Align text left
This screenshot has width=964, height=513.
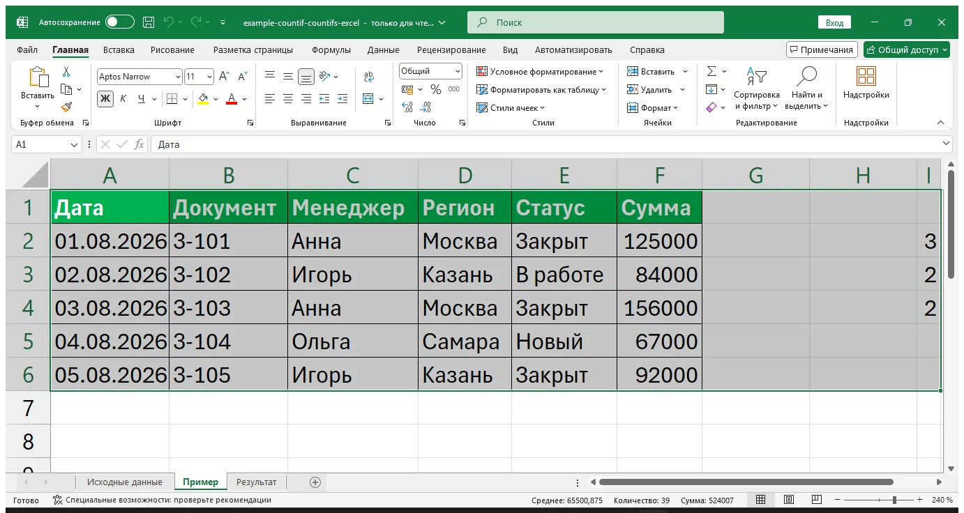(269, 98)
